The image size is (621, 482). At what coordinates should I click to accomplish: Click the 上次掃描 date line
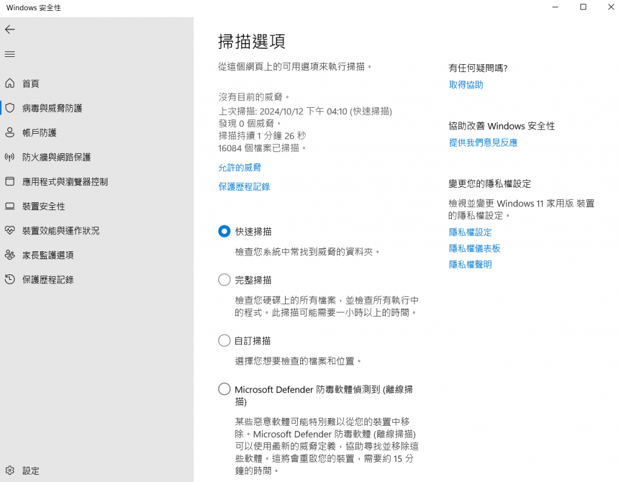305,111
